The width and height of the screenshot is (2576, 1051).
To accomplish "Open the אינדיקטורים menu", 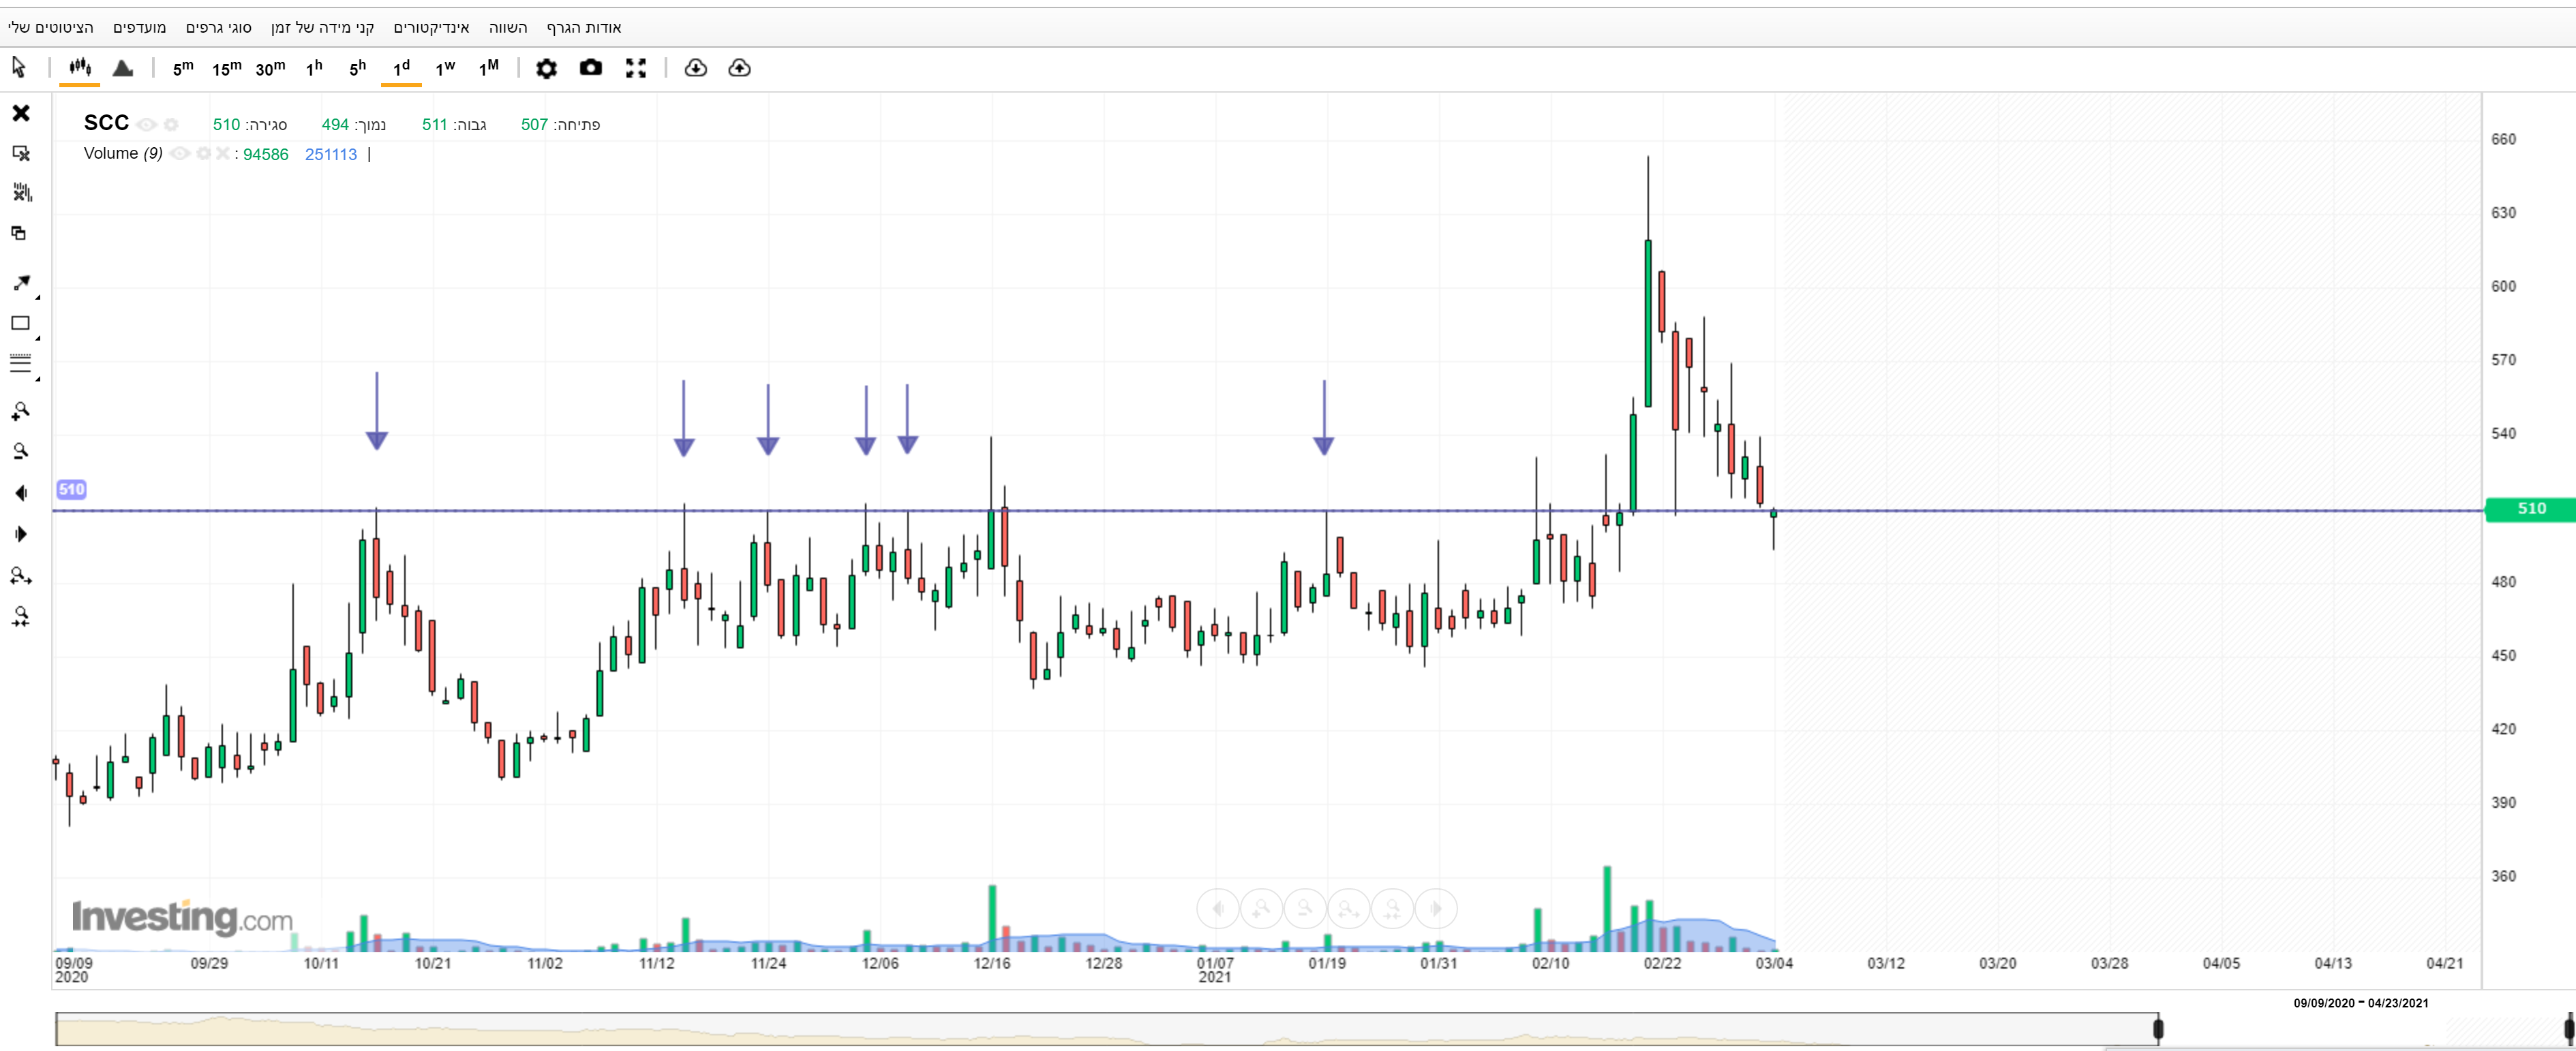I will click(431, 27).
